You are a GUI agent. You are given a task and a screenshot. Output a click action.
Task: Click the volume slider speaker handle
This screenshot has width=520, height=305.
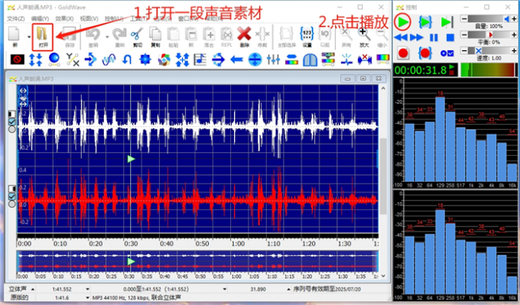506,19
